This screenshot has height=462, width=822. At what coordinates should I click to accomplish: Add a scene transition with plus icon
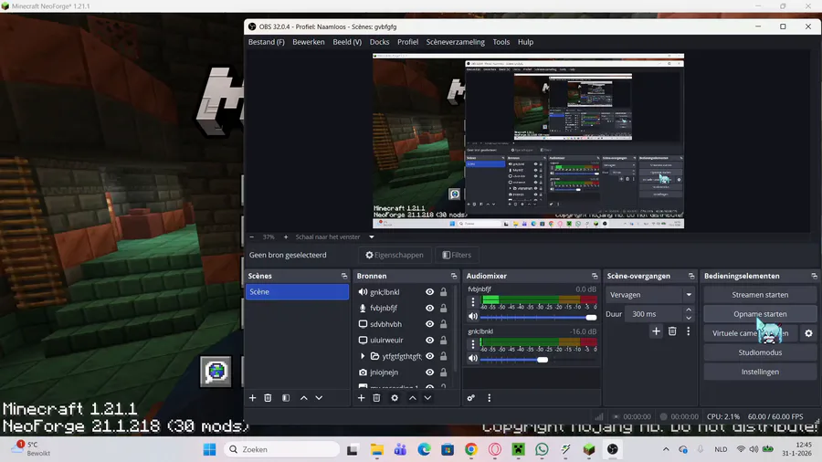click(x=656, y=331)
